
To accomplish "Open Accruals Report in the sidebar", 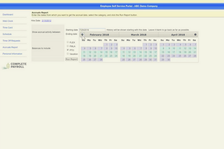I will click(10, 47).
